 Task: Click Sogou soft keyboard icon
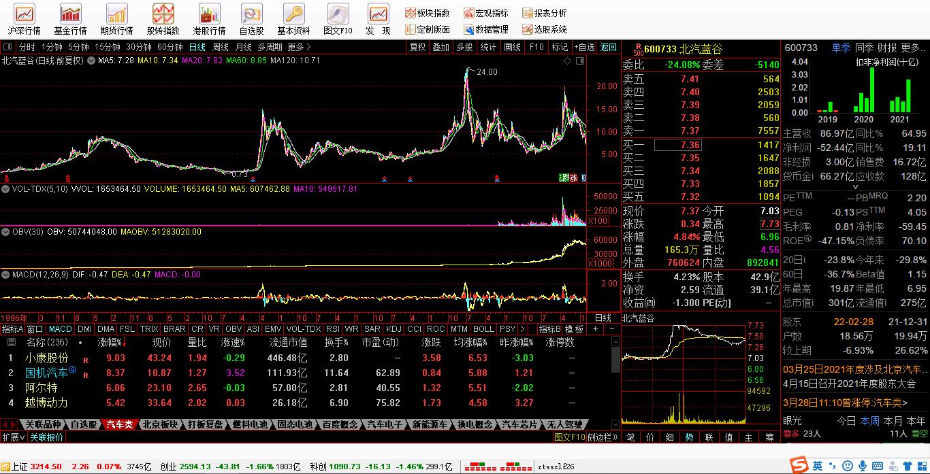pyautogui.click(x=878, y=466)
